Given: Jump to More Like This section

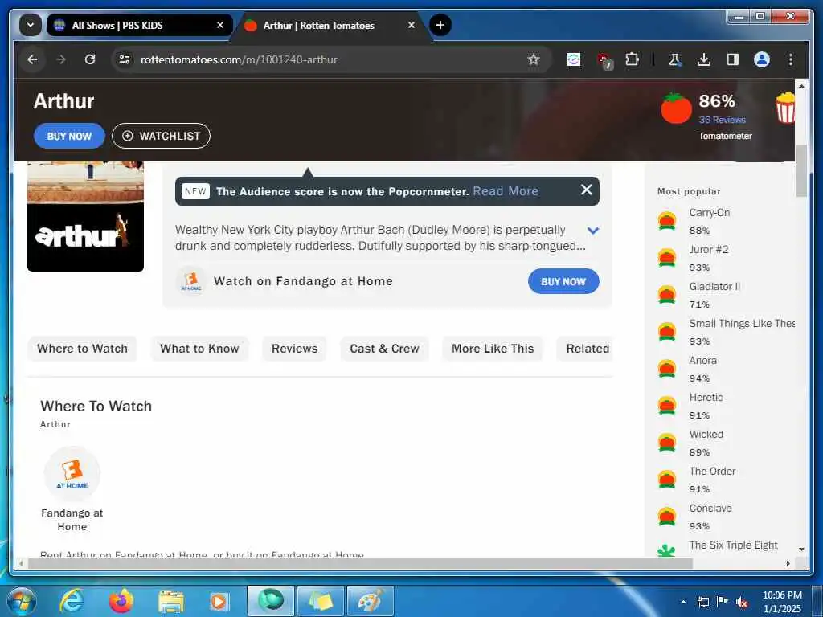Looking at the screenshot, I should click(493, 349).
